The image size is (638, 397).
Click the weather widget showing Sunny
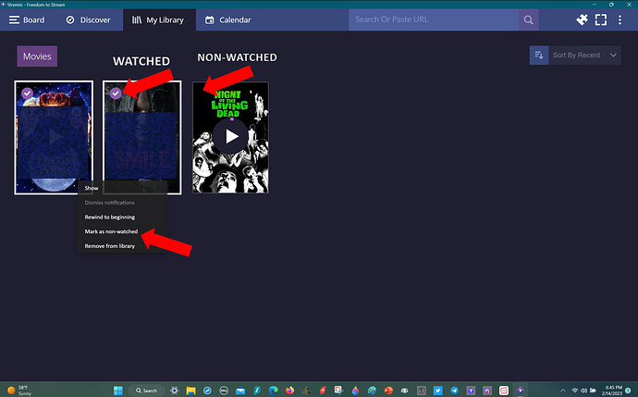pyautogui.click(x=19, y=391)
